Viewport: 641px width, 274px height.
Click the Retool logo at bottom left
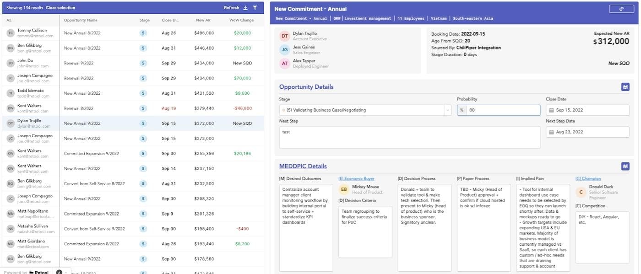pos(38,272)
